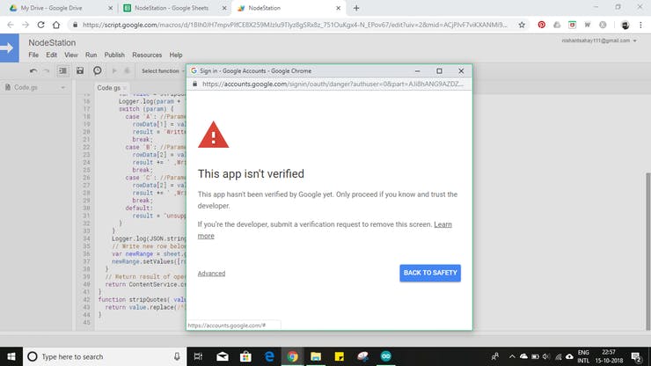Click the microphone icon in taskbar search

(177, 356)
